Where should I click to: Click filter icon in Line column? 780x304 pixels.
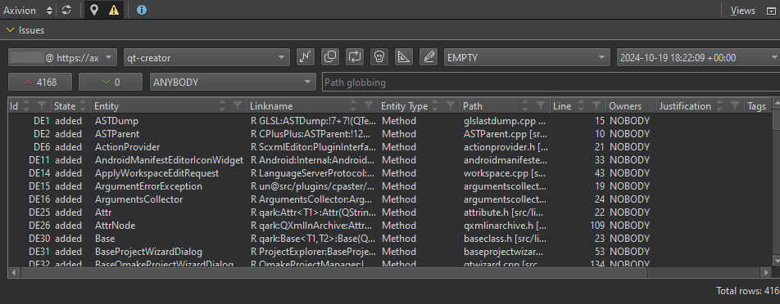coord(596,105)
